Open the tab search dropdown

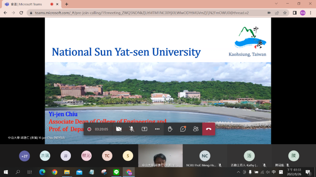tap(276, 4)
